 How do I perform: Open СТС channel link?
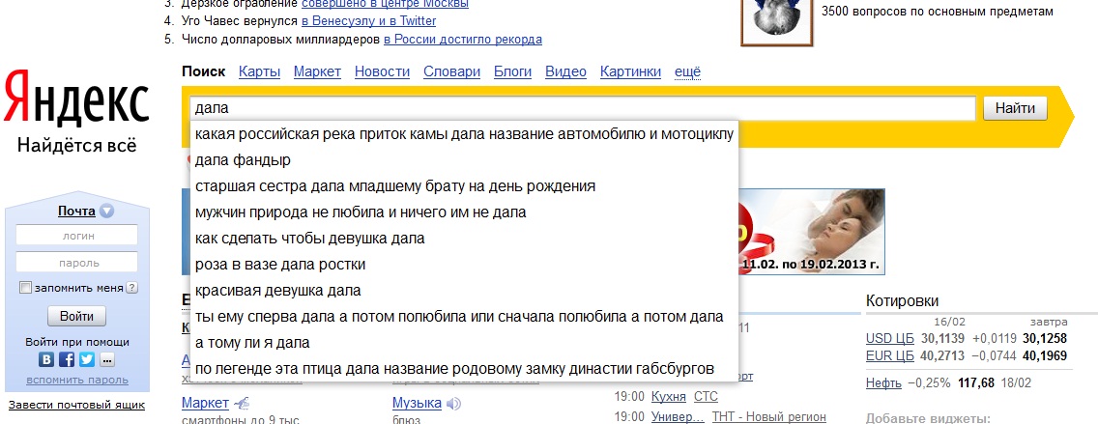pos(706,397)
